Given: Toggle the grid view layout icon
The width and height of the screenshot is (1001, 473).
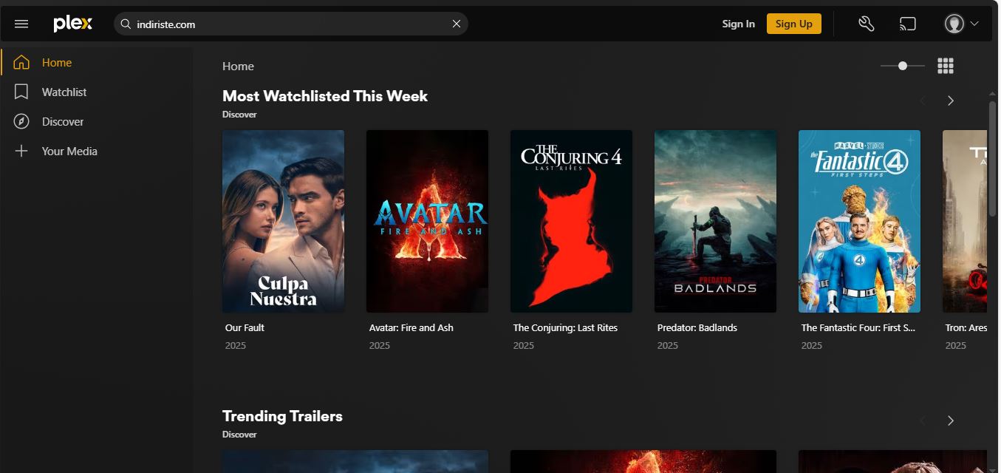Looking at the screenshot, I should (x=946, y=66).
